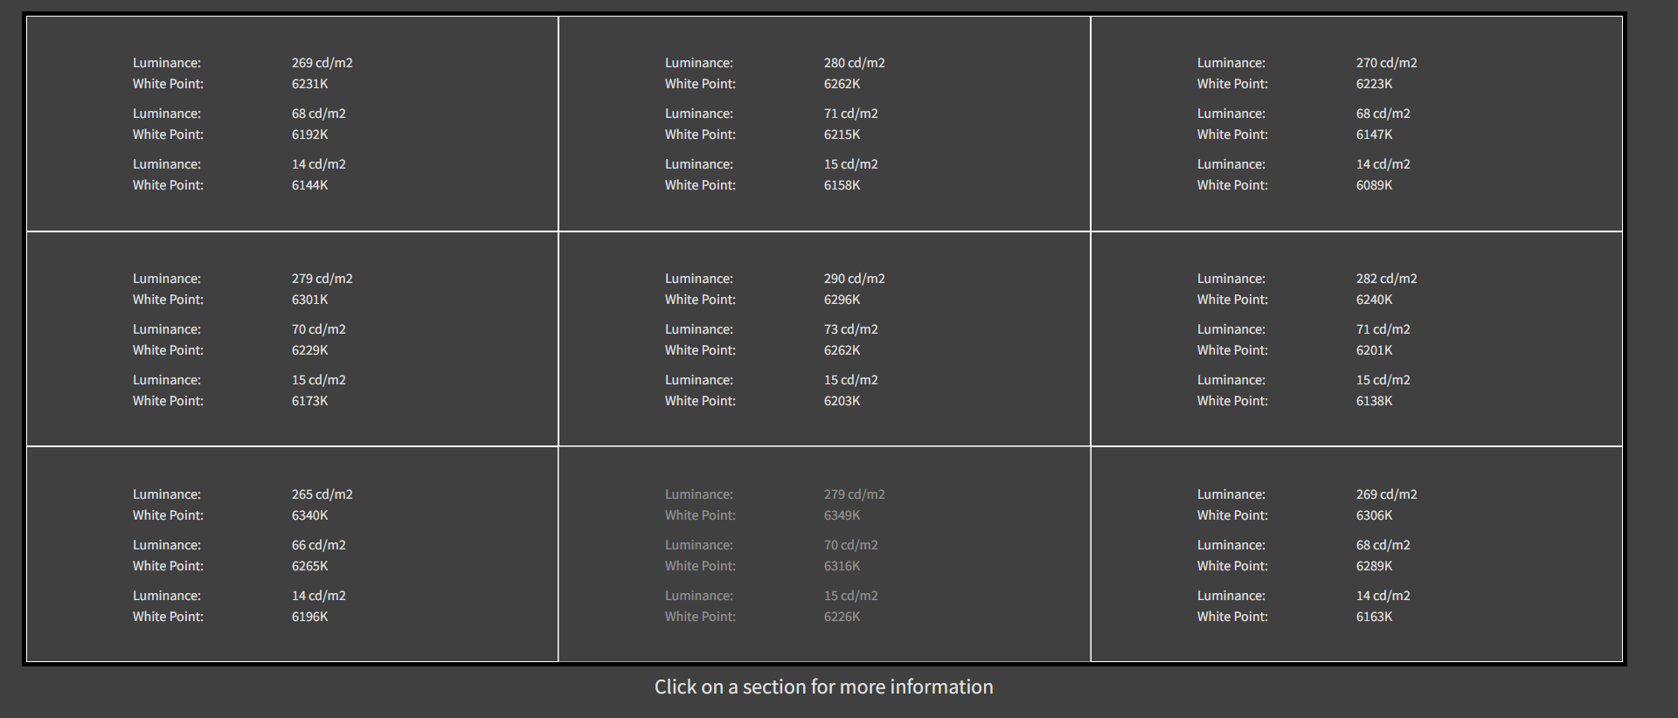Select the 6138K white point reading
The image size is (1678, 718).
click(x=1374, y=401)
